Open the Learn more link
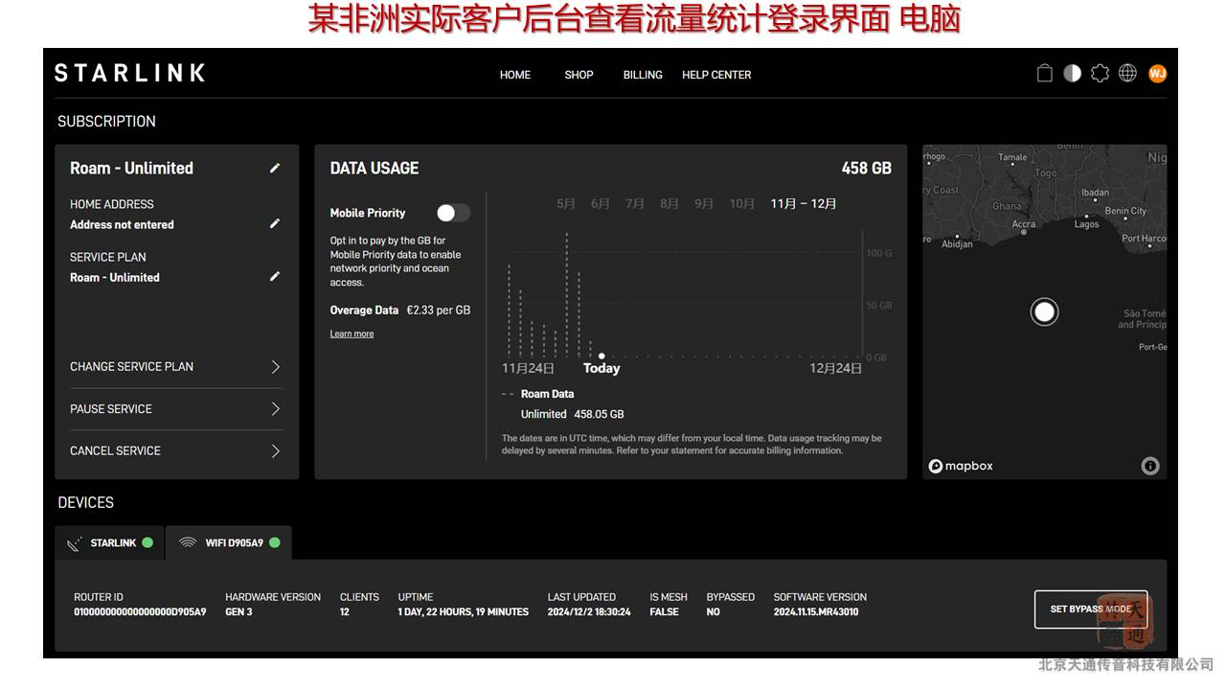 point(352,333)
